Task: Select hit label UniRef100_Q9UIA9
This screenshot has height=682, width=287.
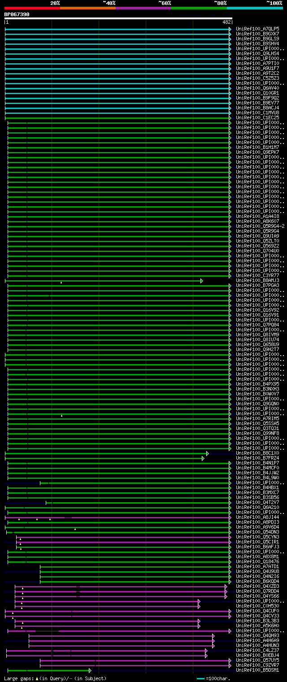Action: coord(257,236)
